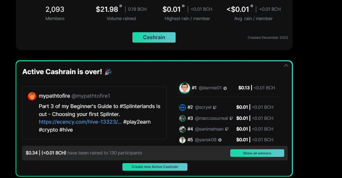Click the noise.cash icon beside @yansk09
Screen dimensions: 342x178
(x=220, y=140)
